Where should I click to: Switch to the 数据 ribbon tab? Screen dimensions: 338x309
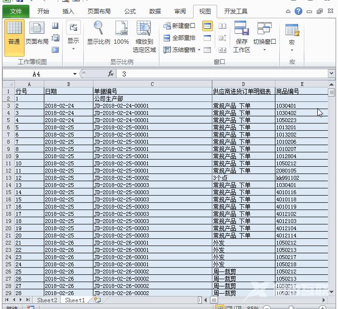click(155, 11)
